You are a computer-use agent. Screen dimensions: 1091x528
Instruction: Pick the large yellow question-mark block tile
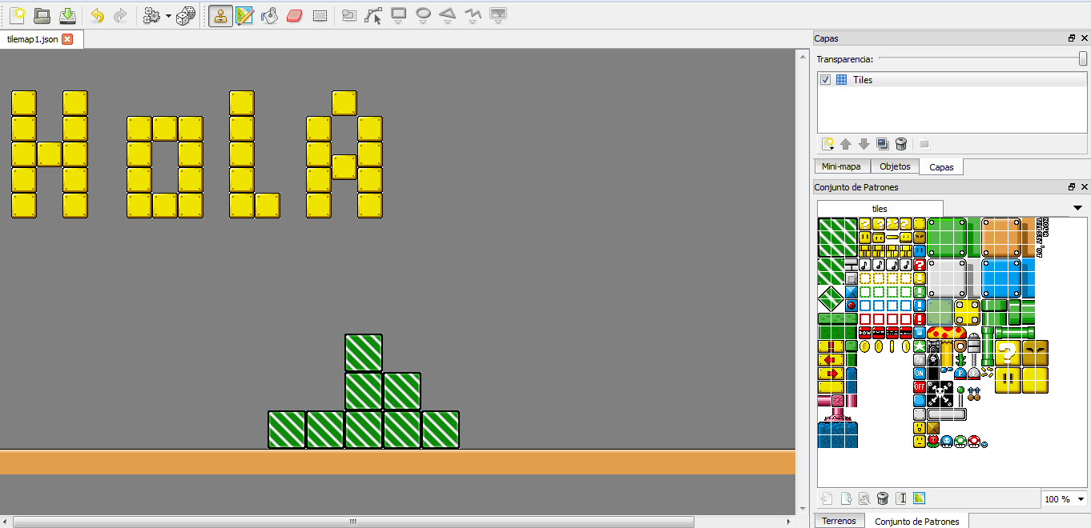[x=1008, y=353]
